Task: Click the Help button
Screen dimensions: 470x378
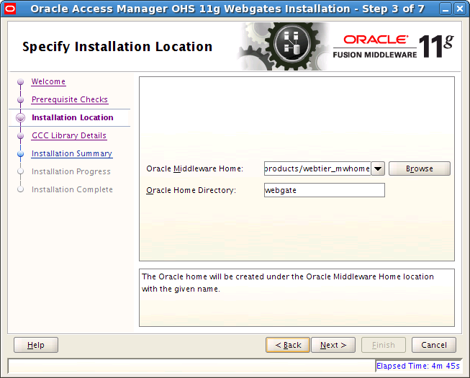Action: coord(36,345)
